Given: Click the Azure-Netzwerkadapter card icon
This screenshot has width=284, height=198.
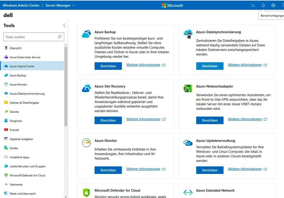Looking at the screenshot, I should (188, 88).
